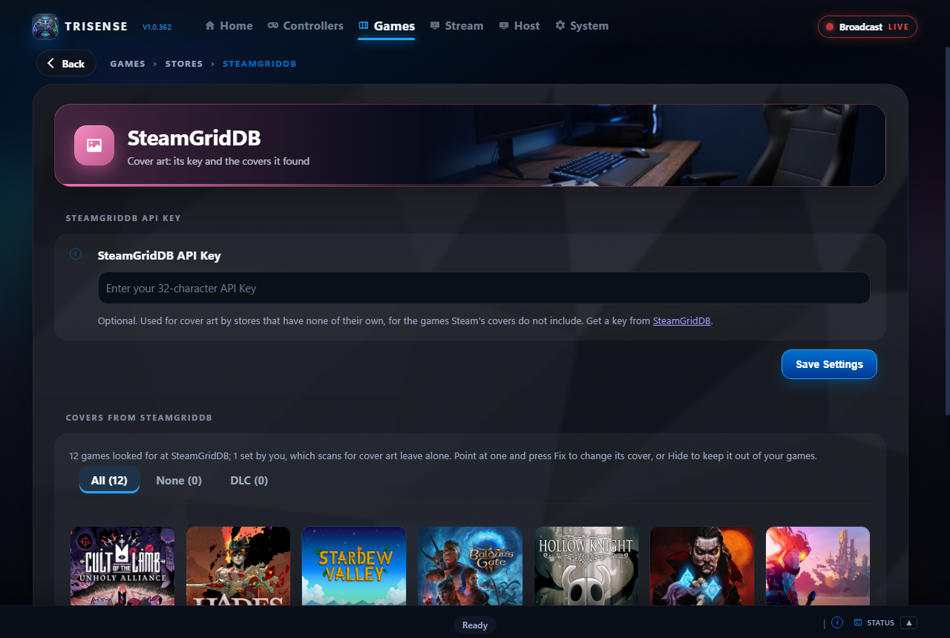Click the "COVERS FROM STEAMGRIDDB" section heading
This screenshot has width=950, height=638.
[139, 418]
